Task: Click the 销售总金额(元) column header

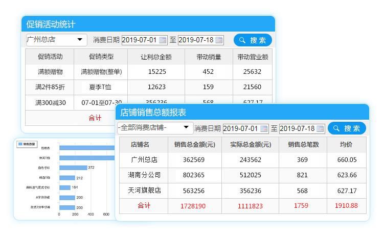Action: pyautogui.click(x=195, y=145)
